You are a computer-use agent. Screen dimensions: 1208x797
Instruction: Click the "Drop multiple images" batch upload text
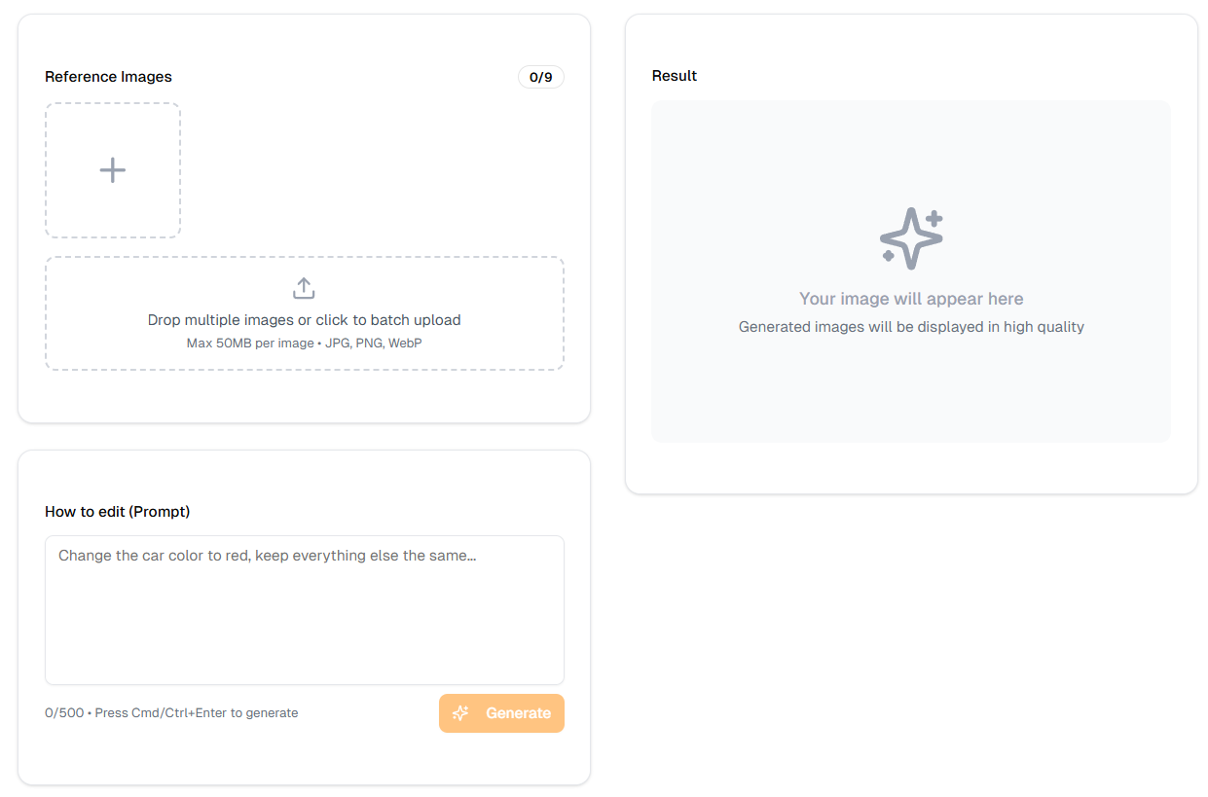point(304,320)
